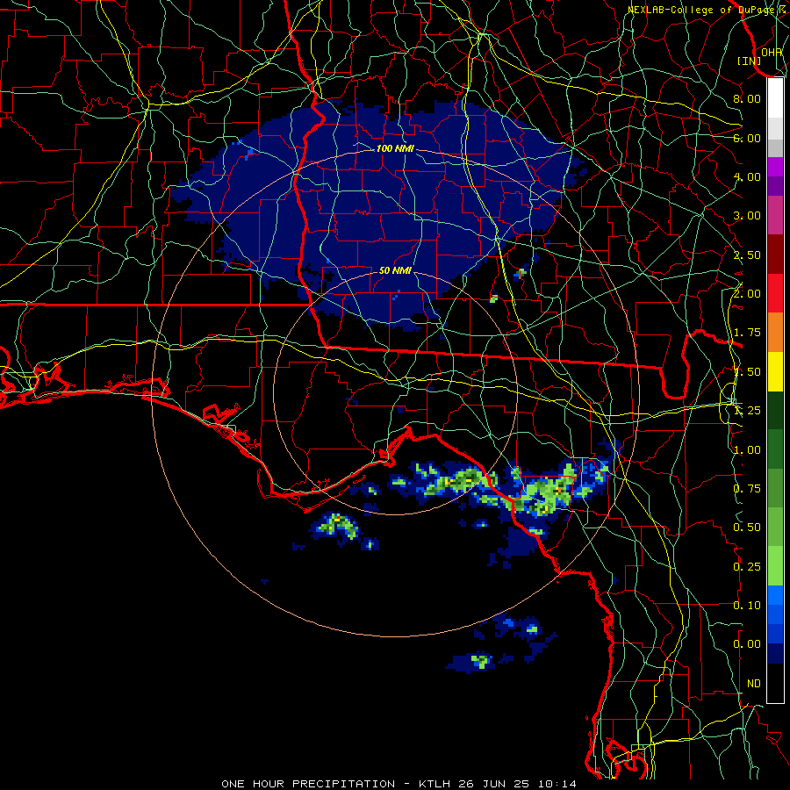Pick the pink swatch next to 3.00
This screenshot has height=790, width=790.
tap(775, 216)
